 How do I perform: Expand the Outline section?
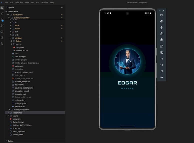pos(35,141)
